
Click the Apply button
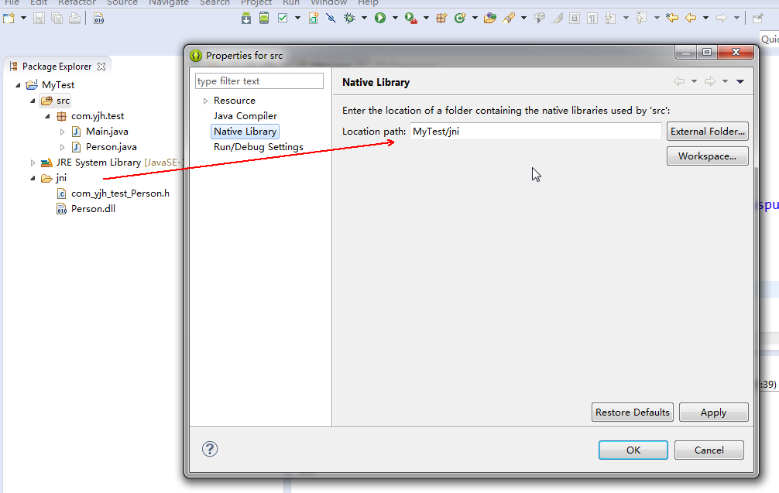coord(713,412)
